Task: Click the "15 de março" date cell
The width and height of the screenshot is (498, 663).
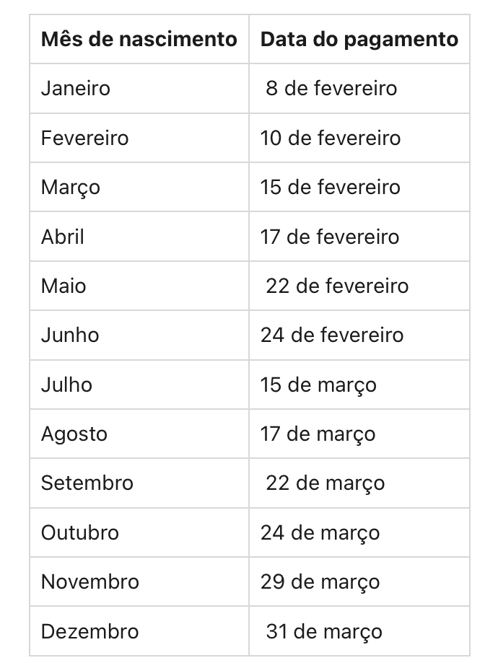Action: (x=318, y=385)
